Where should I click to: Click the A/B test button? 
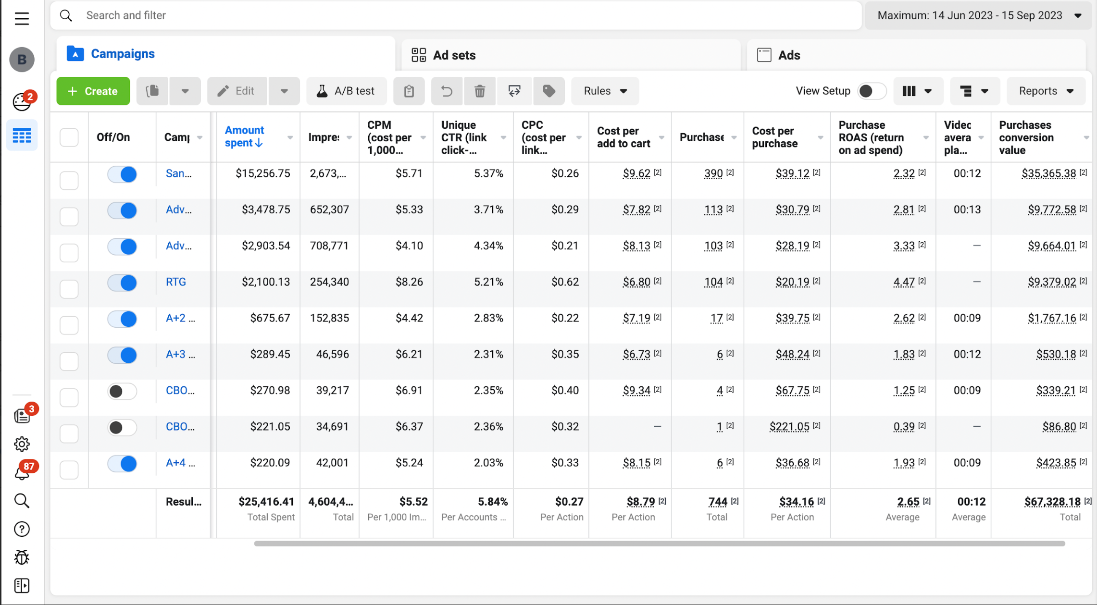[346, 91]
